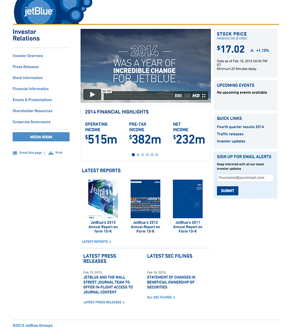Play the 2014 year video
Screen dimensions: 292x332
pyautogui.click(x=92, y=94)
